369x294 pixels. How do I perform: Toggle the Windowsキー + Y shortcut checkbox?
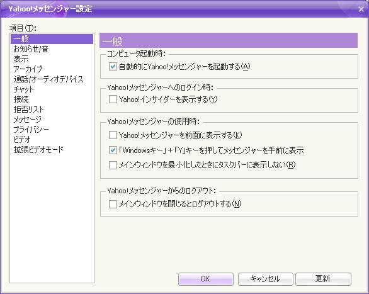pyautogui.click(x=113, y=150)
